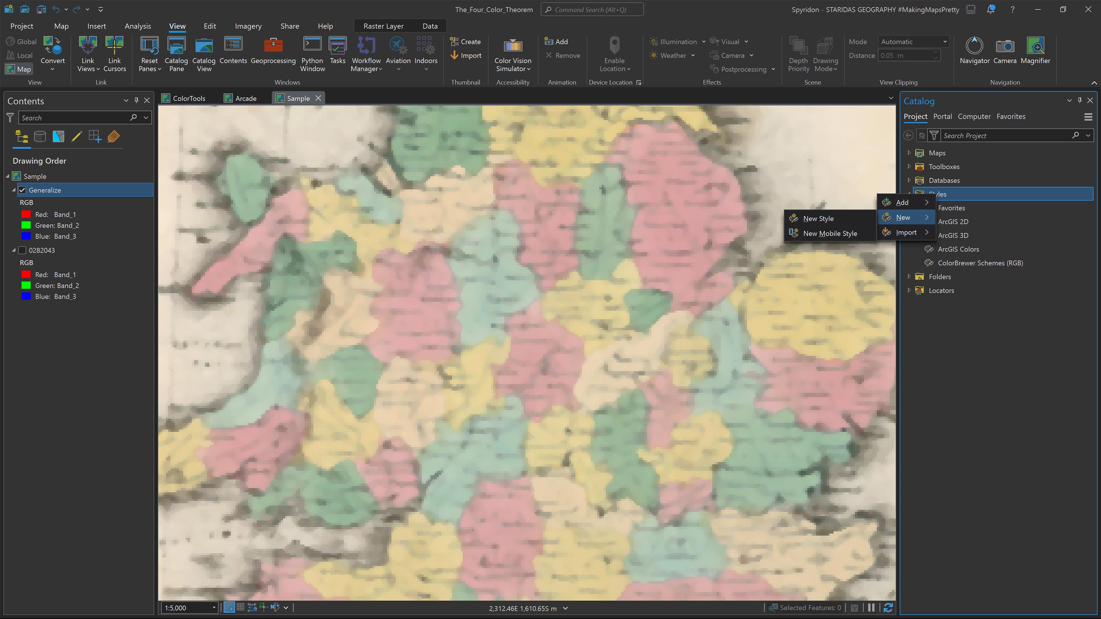The height and width of the screenshot is (619, 1101).
Task: Open the Workflow Manager
Action: coord(365,53)
